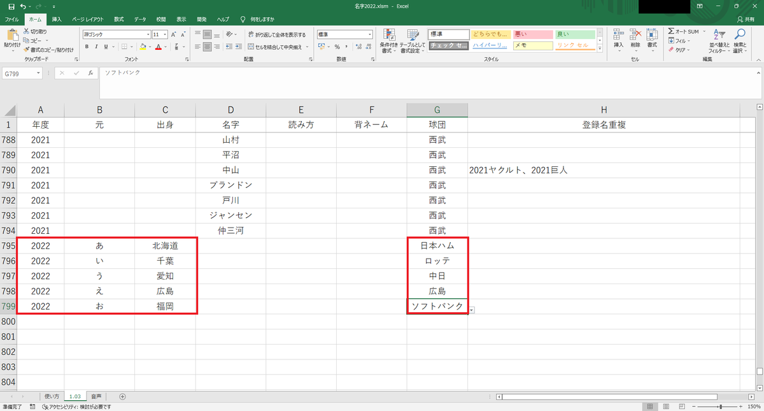
Task: Toggle underline formatting
Action: pyautogui.click(x=106, y=47)
